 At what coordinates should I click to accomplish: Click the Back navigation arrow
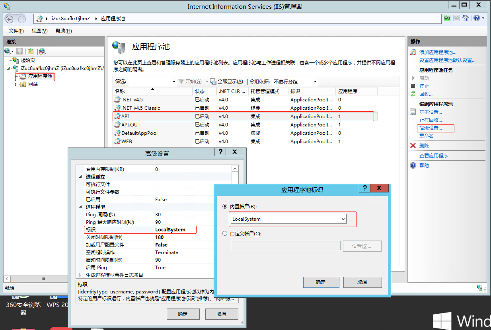point(10,19)
